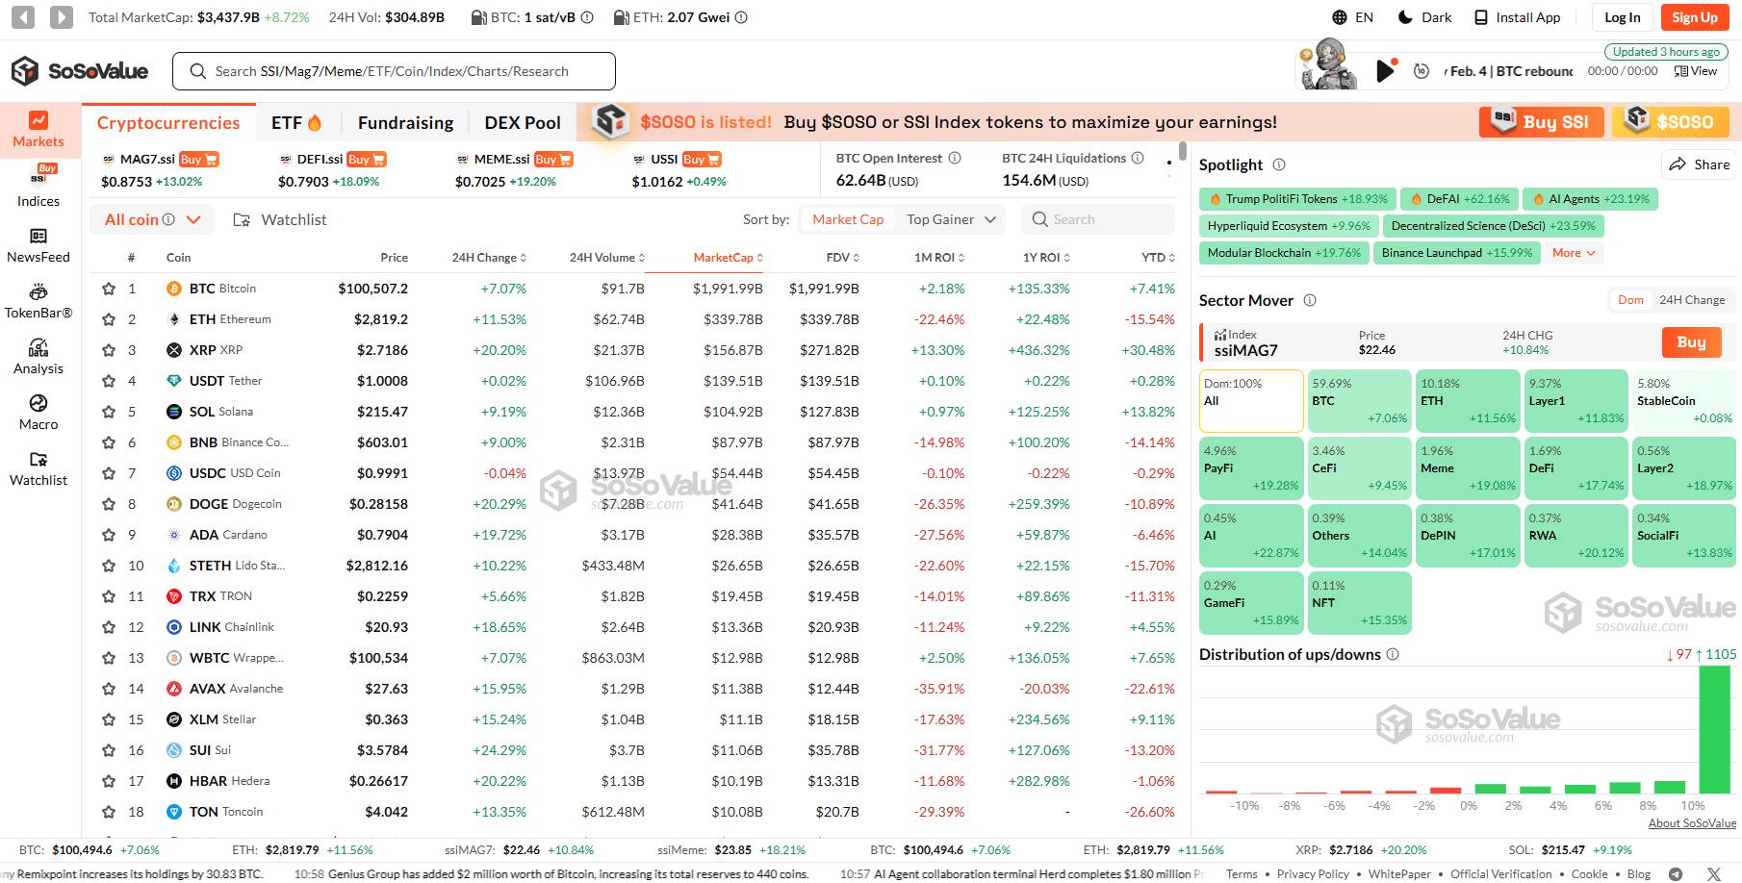The width and height of the screenshot is (1742, 883).
Task: Click the Share icon in Spotlight
Action: [1678, 164]
